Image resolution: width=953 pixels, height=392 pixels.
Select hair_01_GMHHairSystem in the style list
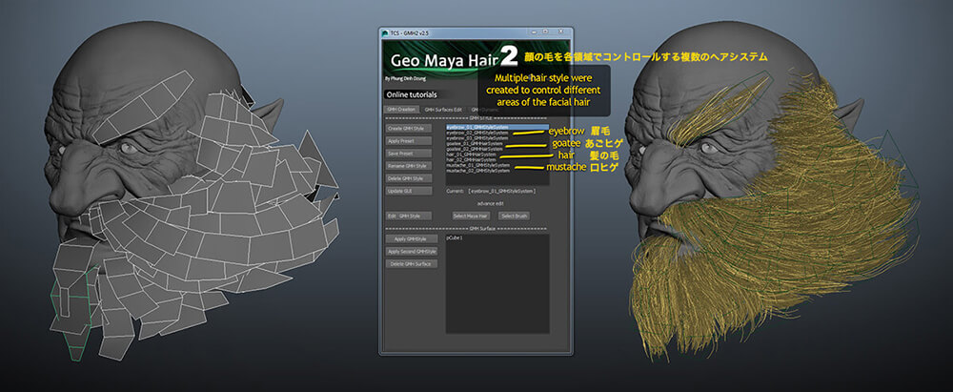click(x=497, y=155)
